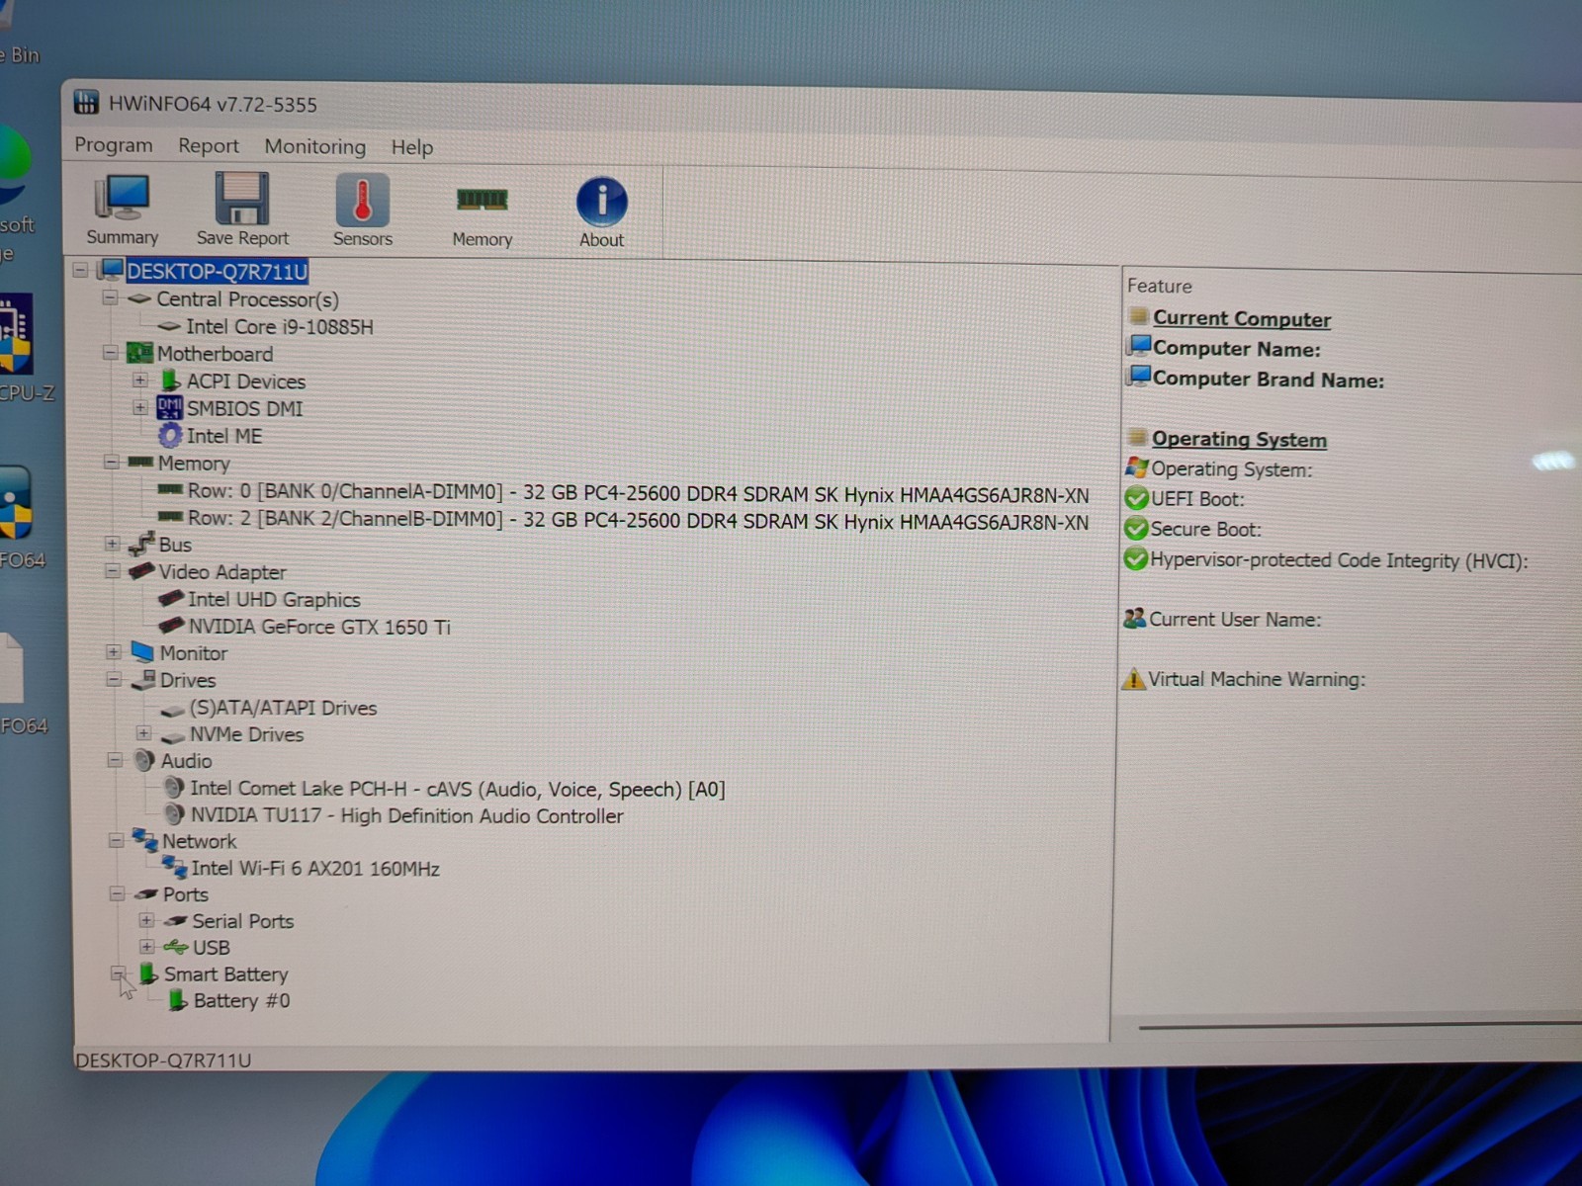Image resolution: width=1582 pixels, height=1186 pixels.
Task: Click the DESKTOP-Q7R711U status bar text
Action: coord(164,1059)
